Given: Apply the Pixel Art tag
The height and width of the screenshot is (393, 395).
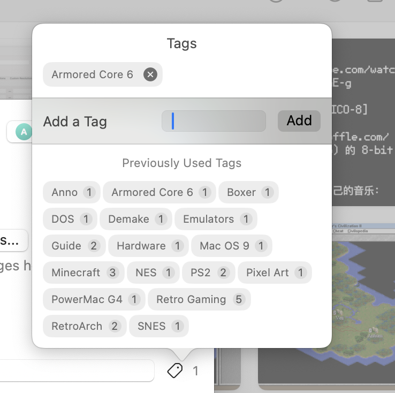Looking at the screenshot, I should (274, 273).
